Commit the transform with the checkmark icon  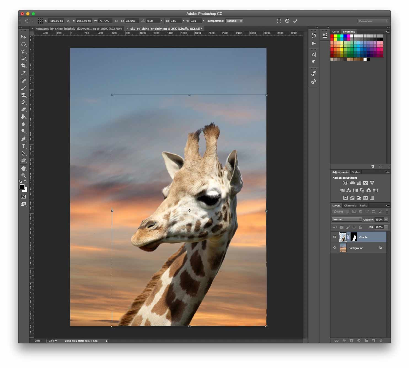(295, 21)
